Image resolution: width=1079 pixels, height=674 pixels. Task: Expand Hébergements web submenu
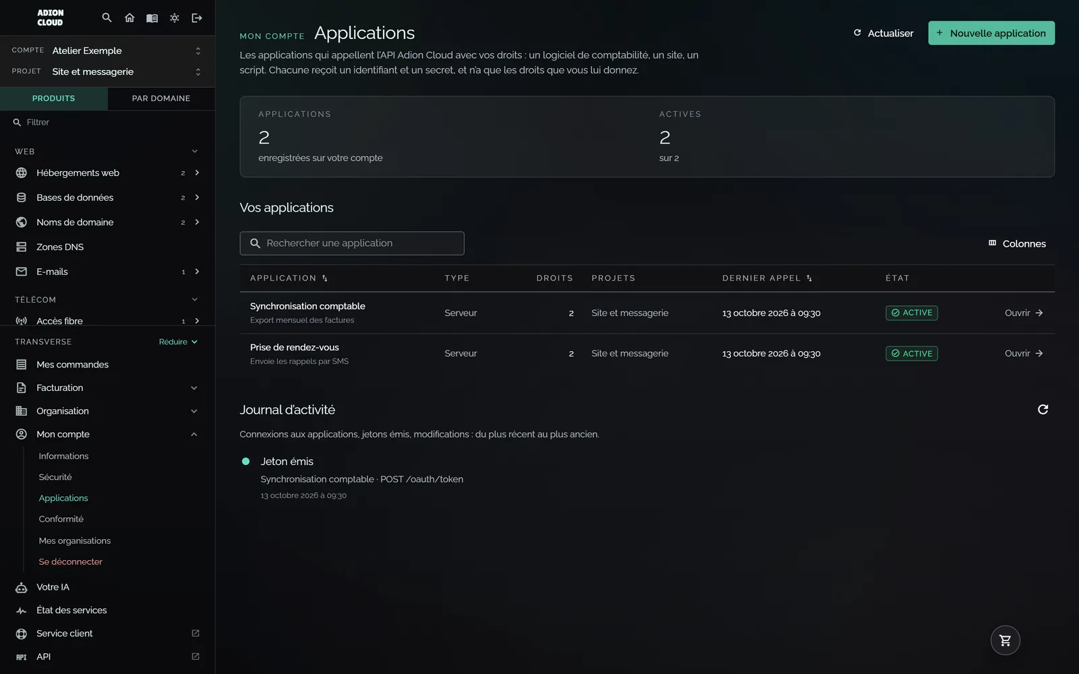click(x=197, y=173)
